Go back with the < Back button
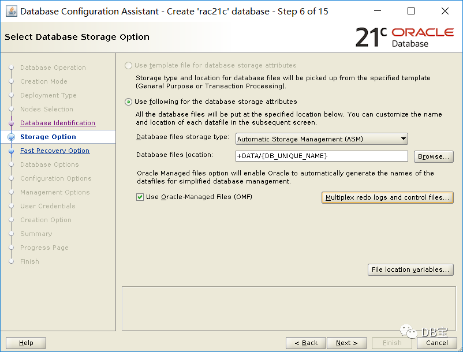Image resolution: width=463 pixels, height=352 pixels. (306, 343)
